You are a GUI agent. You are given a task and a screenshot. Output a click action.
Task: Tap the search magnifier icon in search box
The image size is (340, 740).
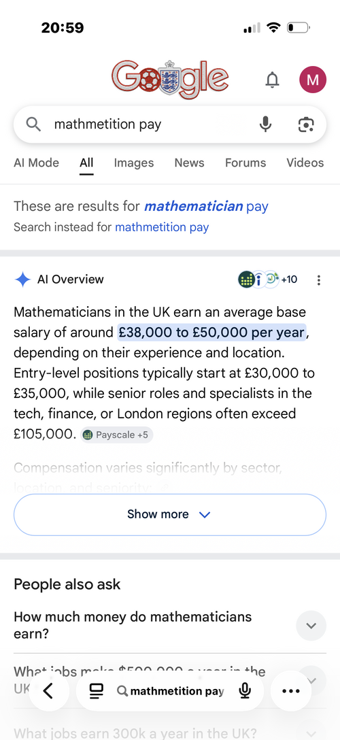click(33, 124)
